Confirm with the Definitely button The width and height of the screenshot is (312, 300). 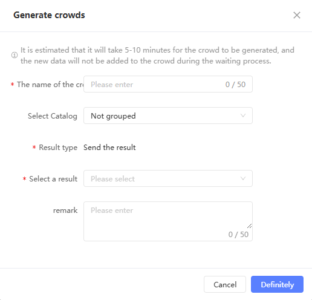pyautogui.click(x=277, y=284)
